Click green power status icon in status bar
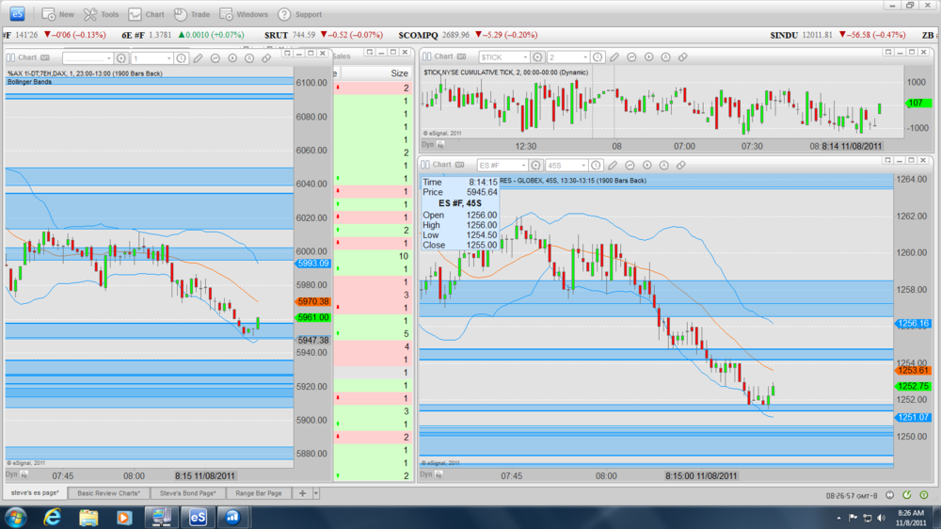Viewport: 941px width, 529px height. coord(924,495)
